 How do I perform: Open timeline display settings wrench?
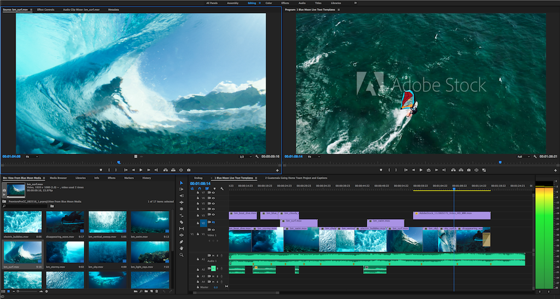tap(222, 189)
